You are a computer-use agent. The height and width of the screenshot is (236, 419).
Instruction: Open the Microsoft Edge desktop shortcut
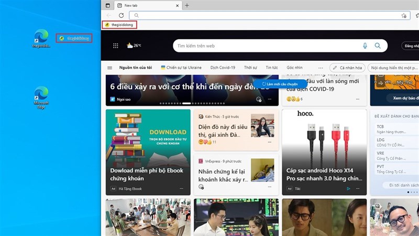tap(41, 98)
